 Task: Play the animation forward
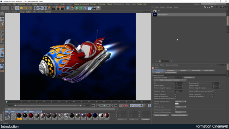click(x=104, y=106)
